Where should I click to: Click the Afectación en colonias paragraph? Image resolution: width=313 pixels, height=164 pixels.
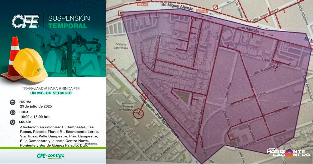tap(59, 136)
